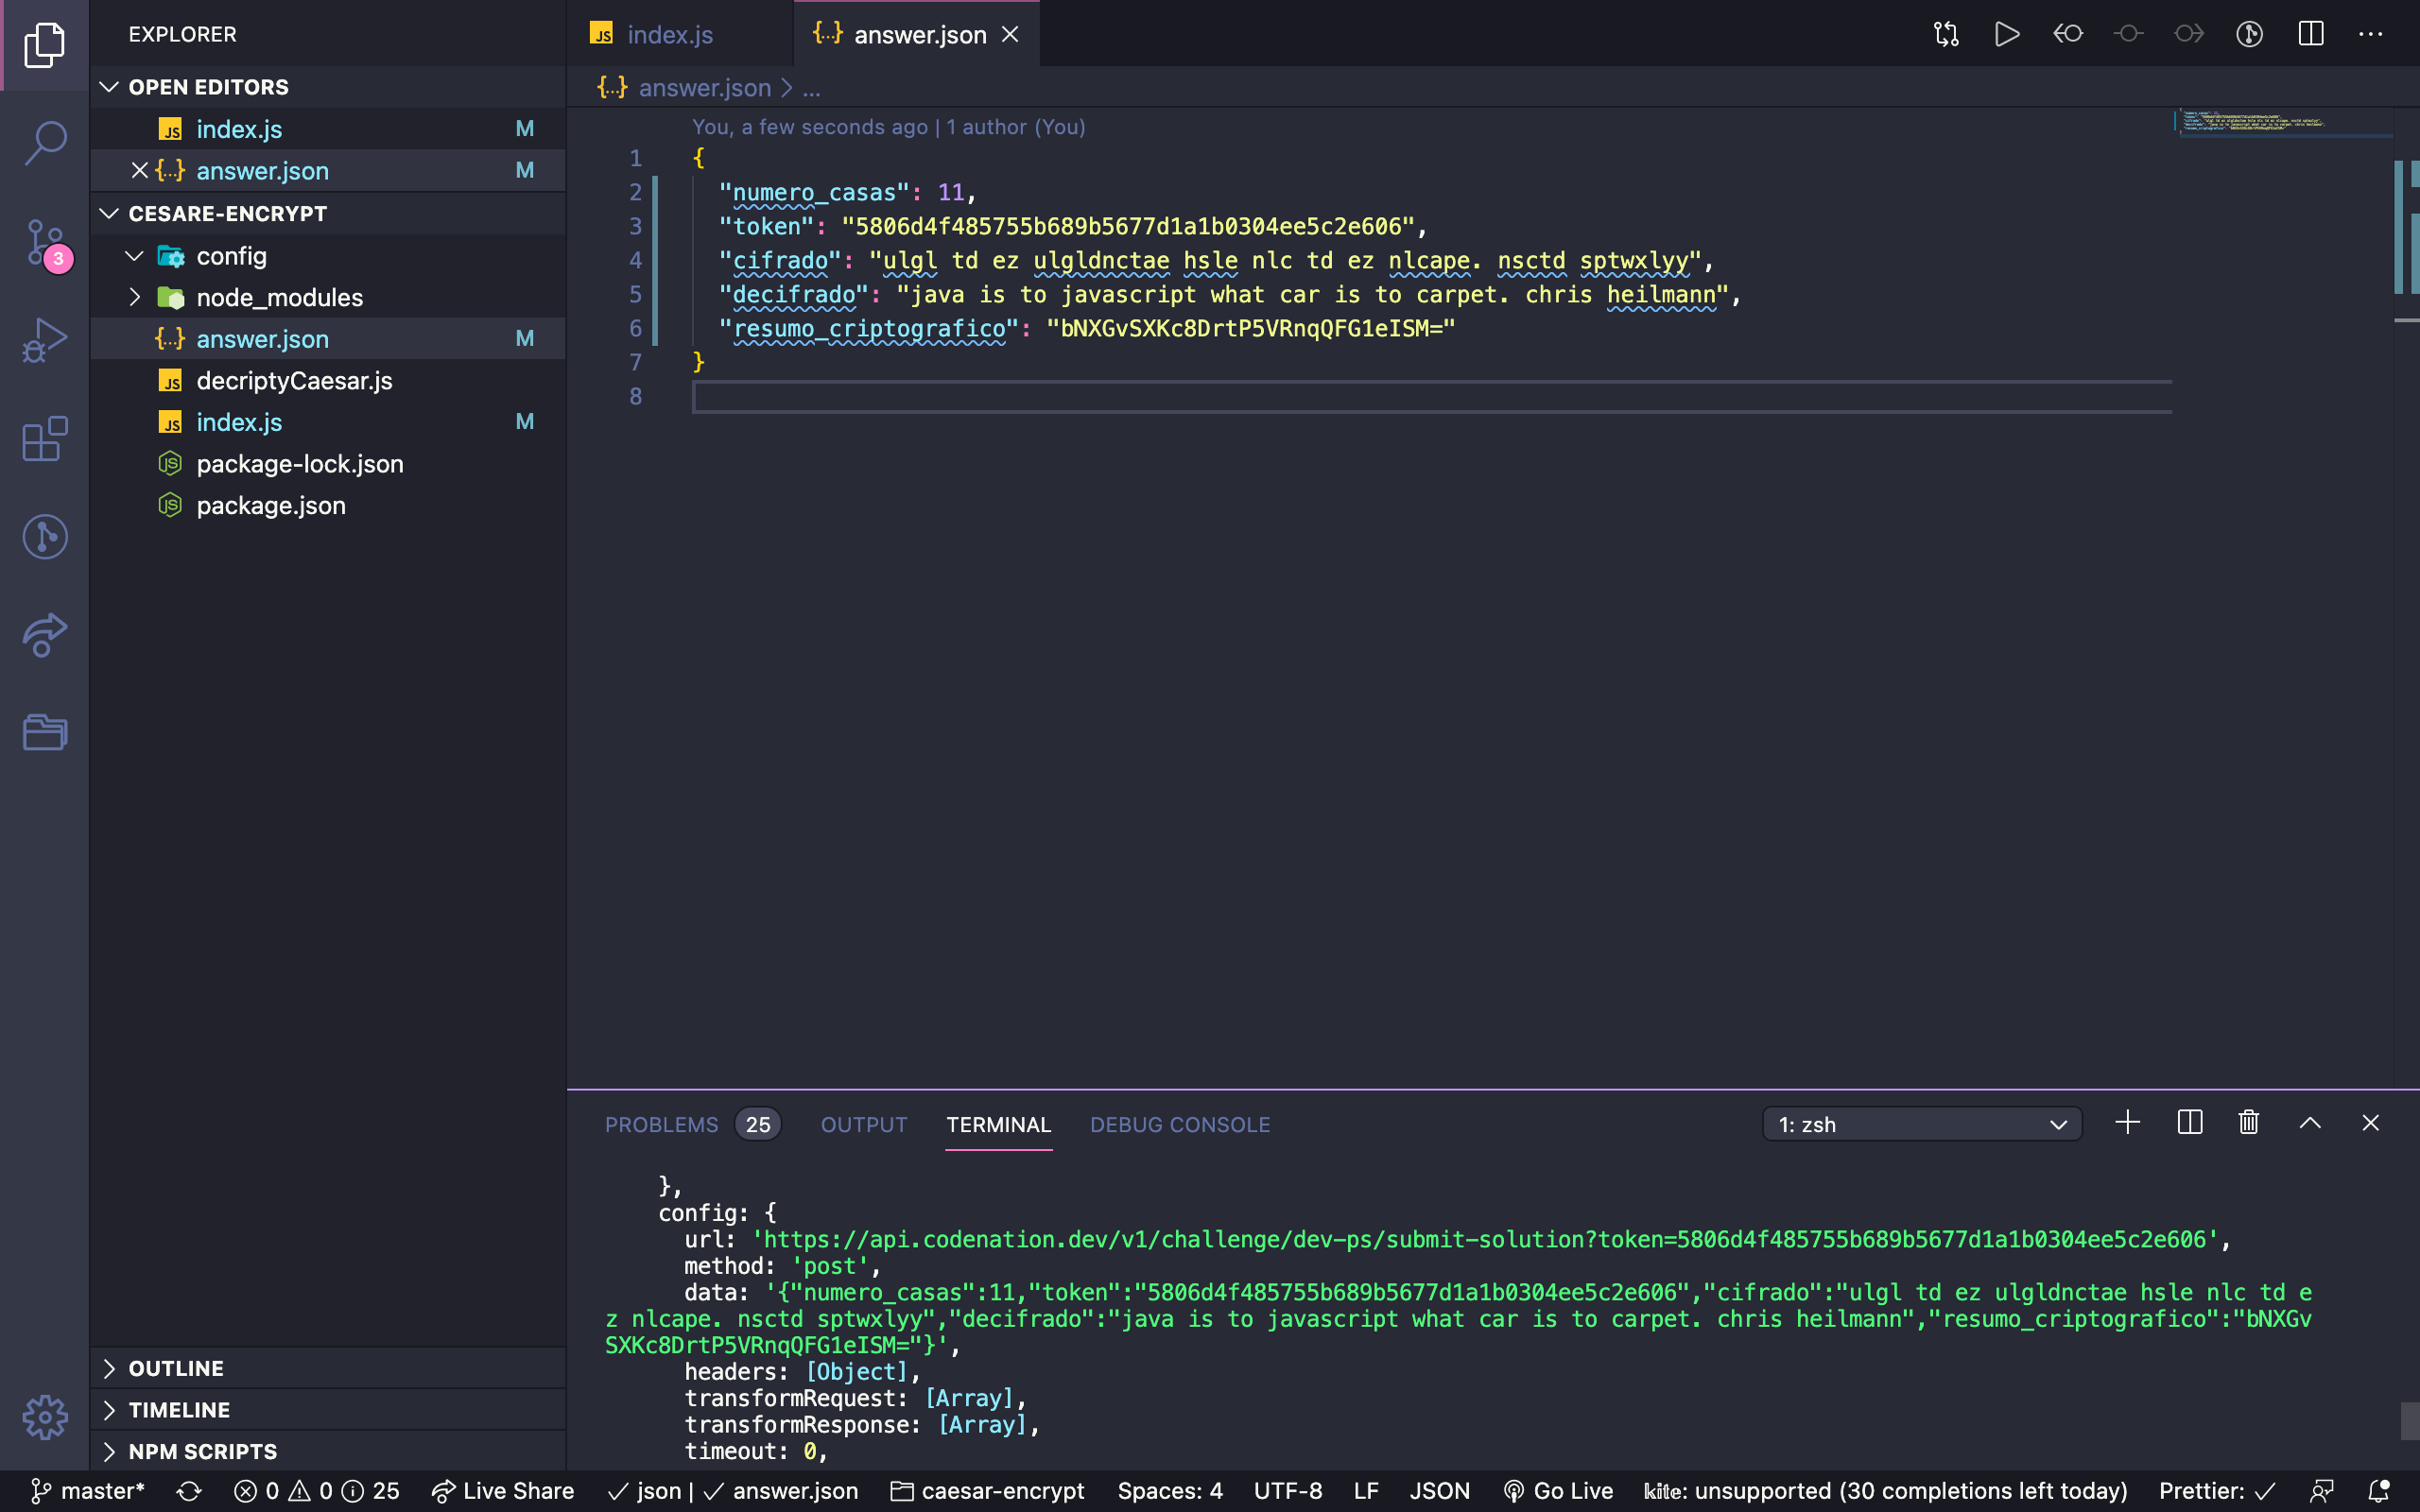This screenshot has width=2420, height=1512.
Task: Open the Source Control view
Action: (44, 242)
